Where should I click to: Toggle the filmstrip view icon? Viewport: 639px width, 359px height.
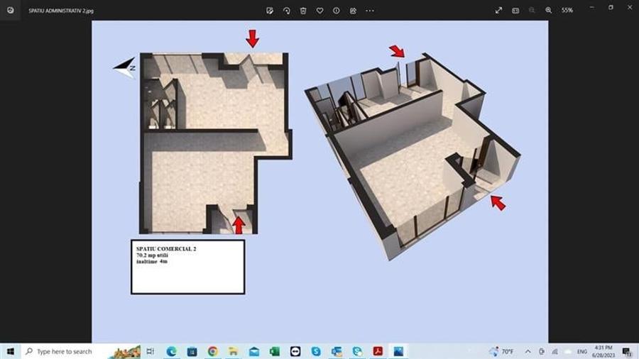(x=515, y=11)
